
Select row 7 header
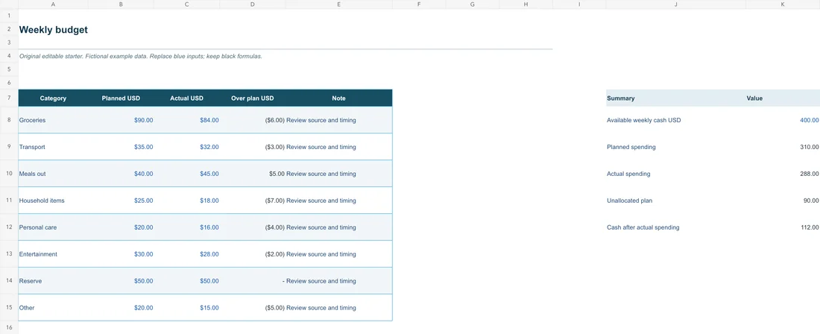(9, 98)
